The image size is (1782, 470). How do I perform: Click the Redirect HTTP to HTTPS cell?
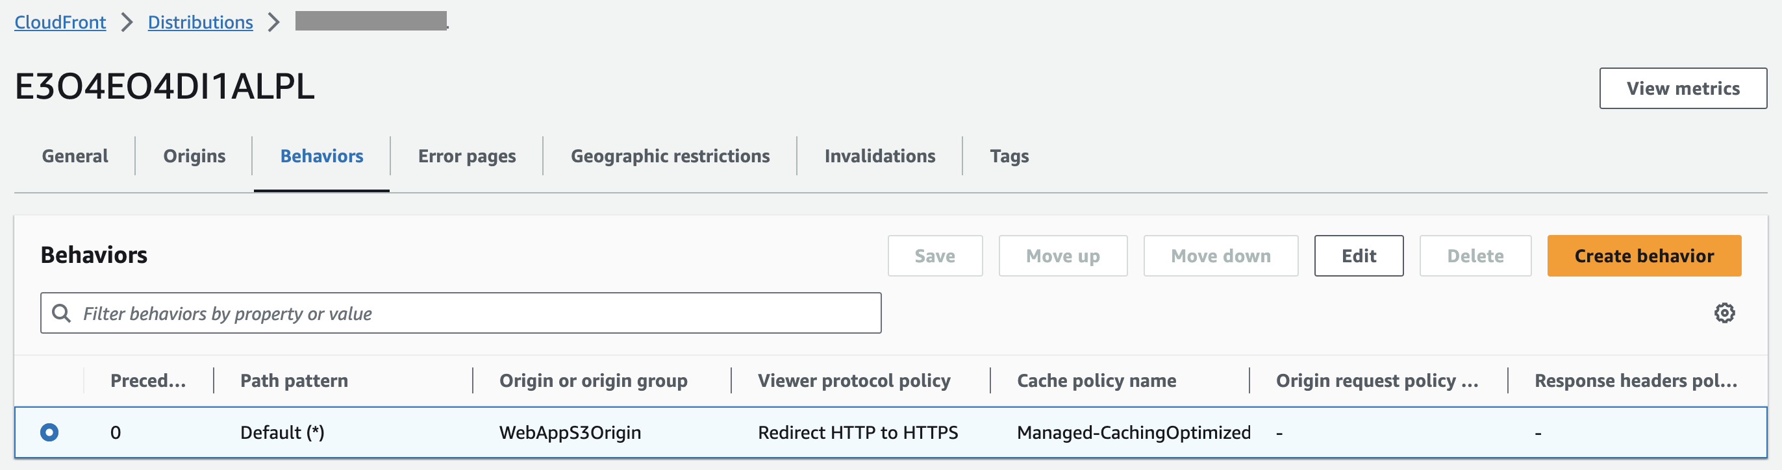point(858,433)
